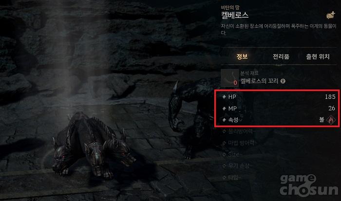
Task: Open the 출현 위치 tab
Action: [x=318, y=57]
